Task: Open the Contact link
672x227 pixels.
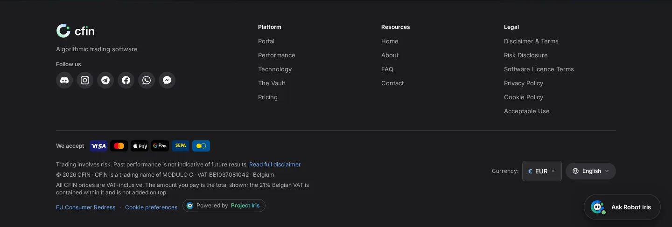Action: (x=392, y=83)
